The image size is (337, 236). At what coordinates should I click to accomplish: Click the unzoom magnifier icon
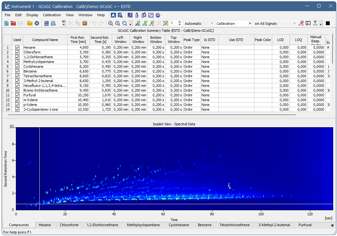[x=125, y=23]
